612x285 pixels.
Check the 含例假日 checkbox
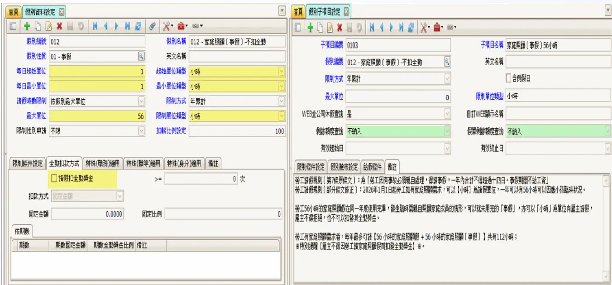[508, 78]
